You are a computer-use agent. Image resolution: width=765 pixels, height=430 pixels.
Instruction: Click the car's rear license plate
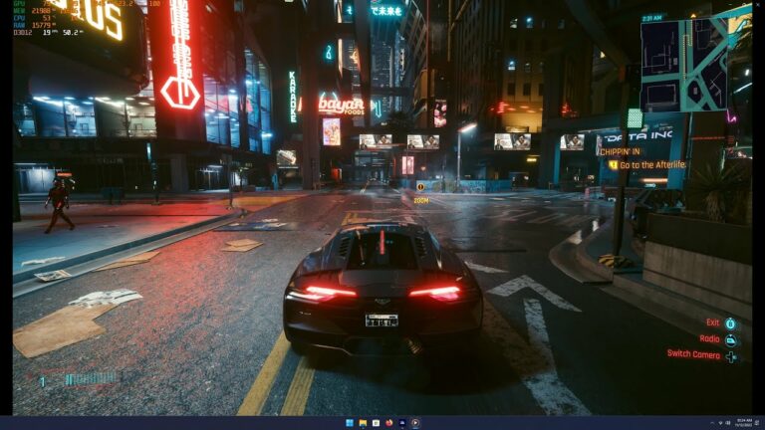(x=382, y=321)
